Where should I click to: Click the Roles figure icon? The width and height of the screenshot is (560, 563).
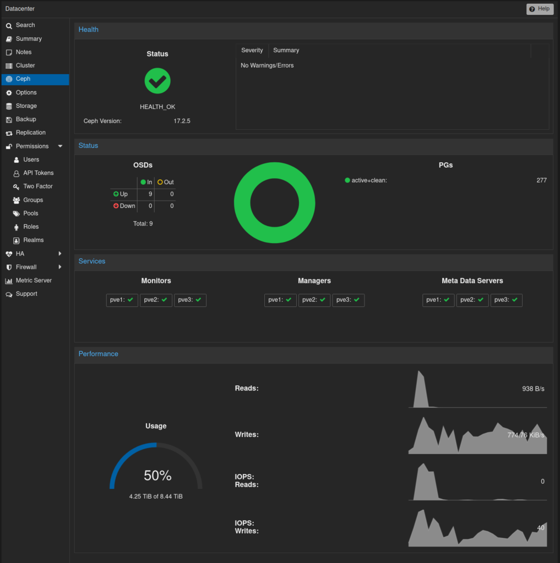[16, 227]
